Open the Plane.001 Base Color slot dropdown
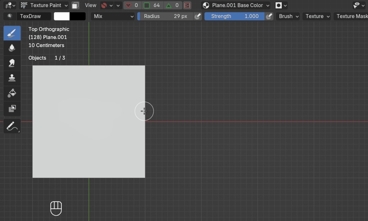 tap(235, 5)
